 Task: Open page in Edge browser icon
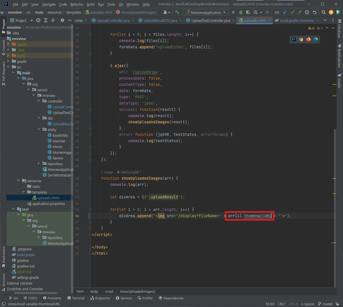[x=316, y=40]
